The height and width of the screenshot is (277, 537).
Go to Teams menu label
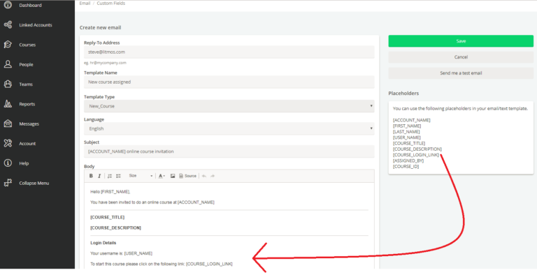[x=26, y=84]
